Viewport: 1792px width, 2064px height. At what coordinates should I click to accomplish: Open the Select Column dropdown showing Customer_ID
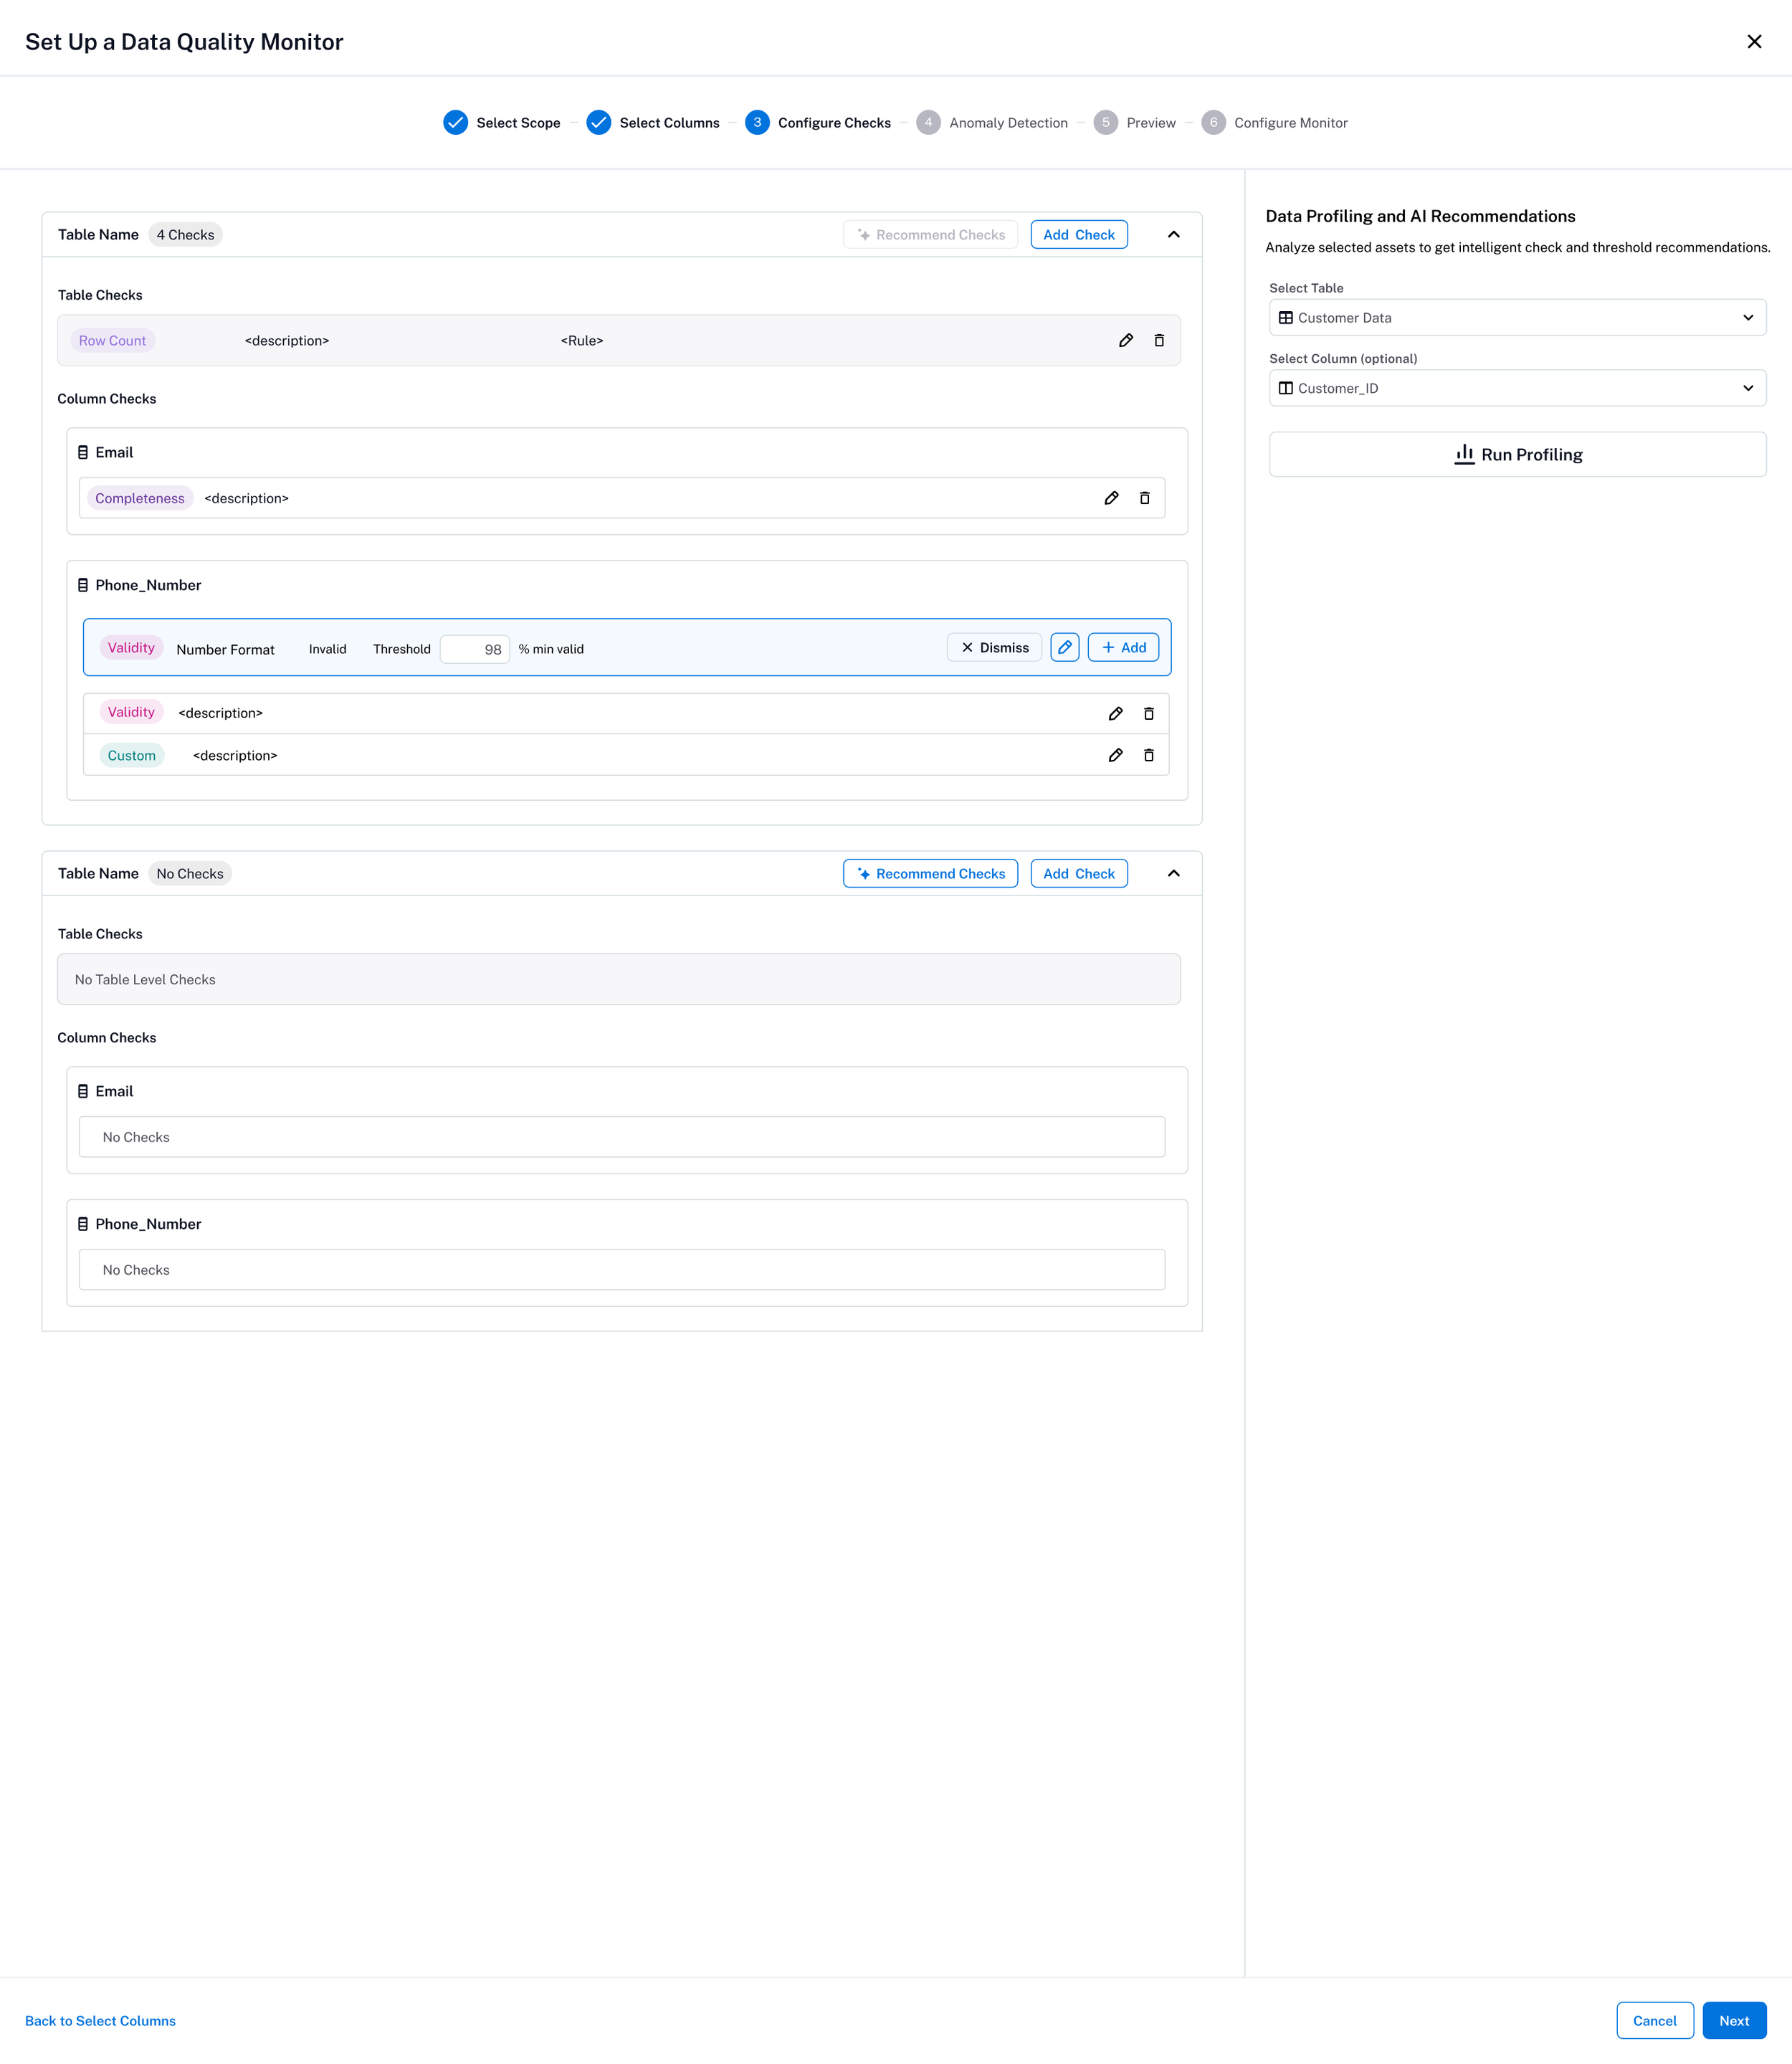click(x=1516, y=388)
